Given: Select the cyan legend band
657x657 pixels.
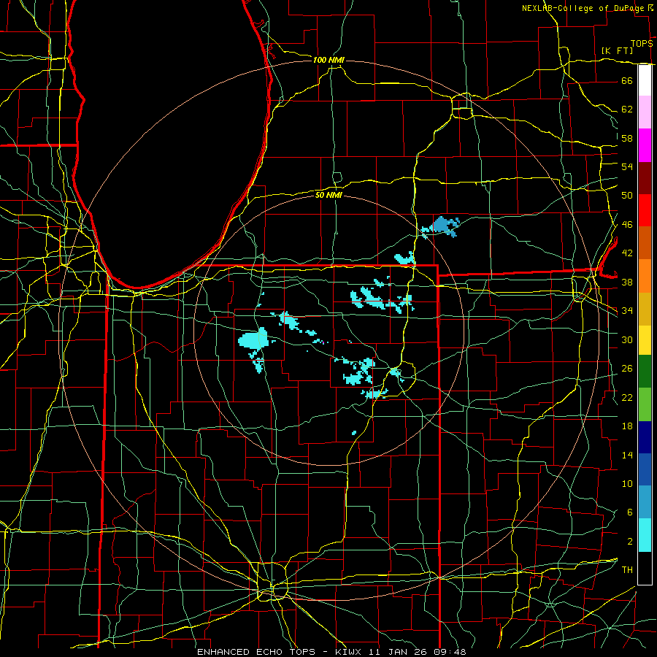Looking at the screenshot, I should (645, 535).
